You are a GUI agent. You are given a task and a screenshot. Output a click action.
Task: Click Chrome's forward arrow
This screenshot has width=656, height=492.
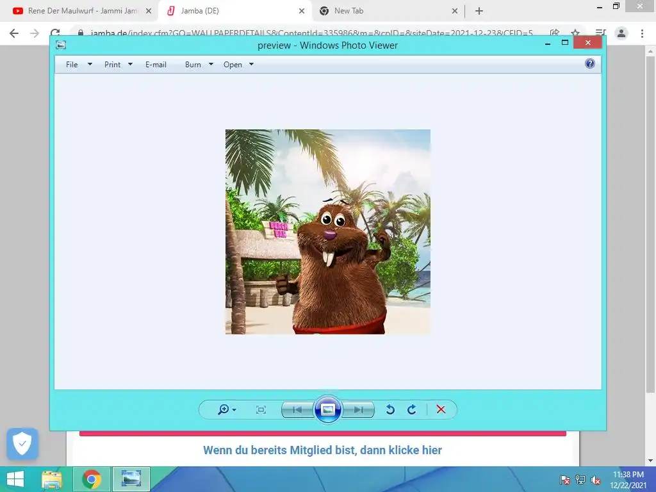[35, 33]
